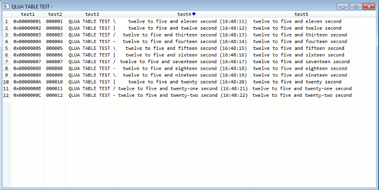
Task: Click cell 0x00000004
Action: (x=28, y=41)
